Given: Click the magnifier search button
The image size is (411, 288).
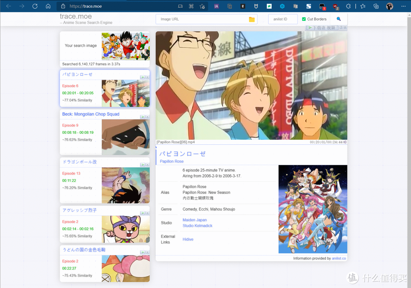Looking at the screenshot, I should point(339,19).
